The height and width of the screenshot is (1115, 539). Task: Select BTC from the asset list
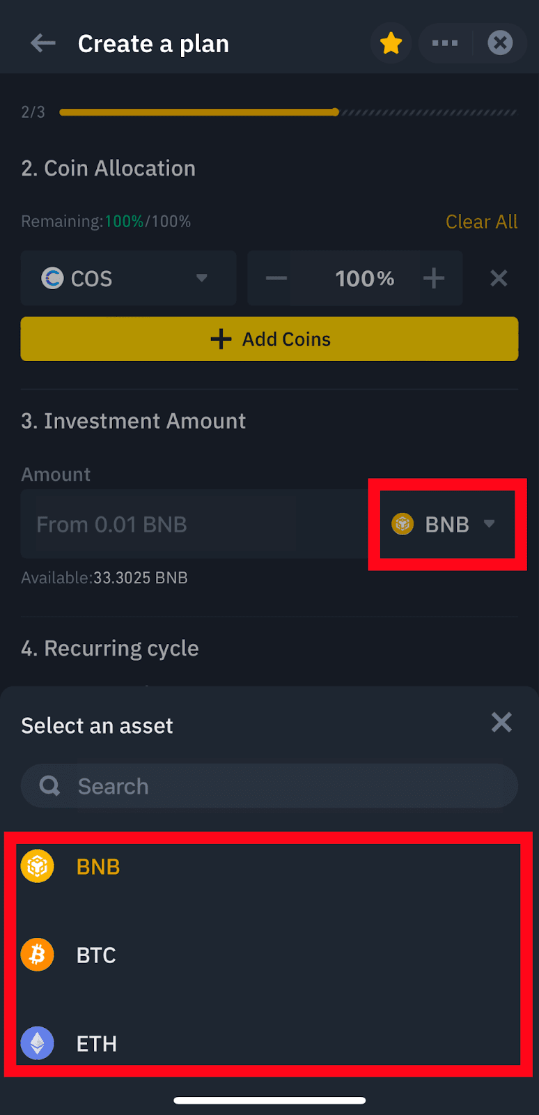coord(269,955)
